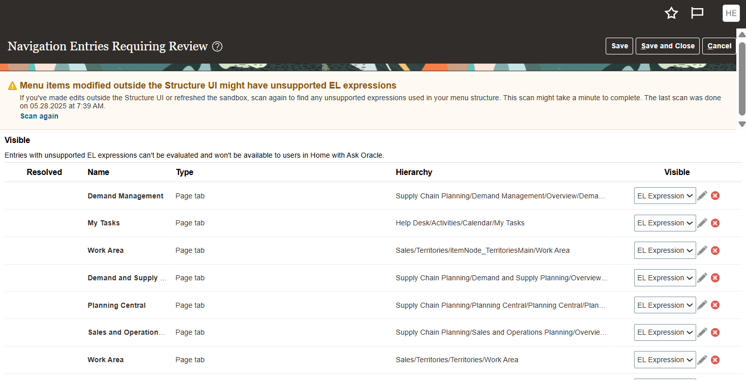The width and height of the screenshot is (746, 380).
Task: Click the flag notification icon
Action: [697, 13]
